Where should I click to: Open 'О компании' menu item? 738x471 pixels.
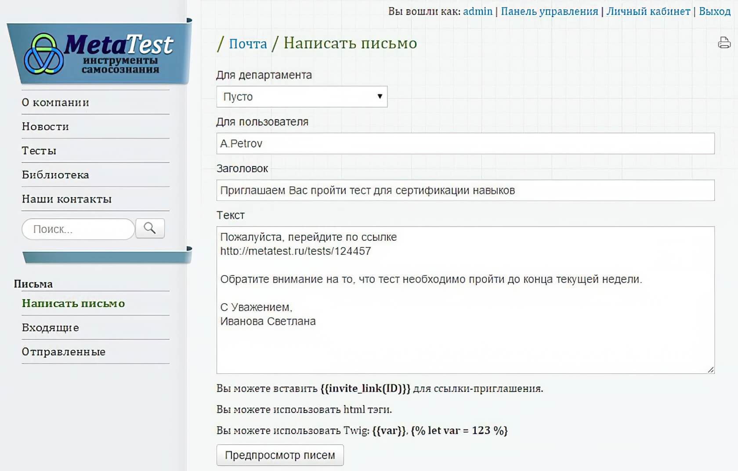[55, 102]
